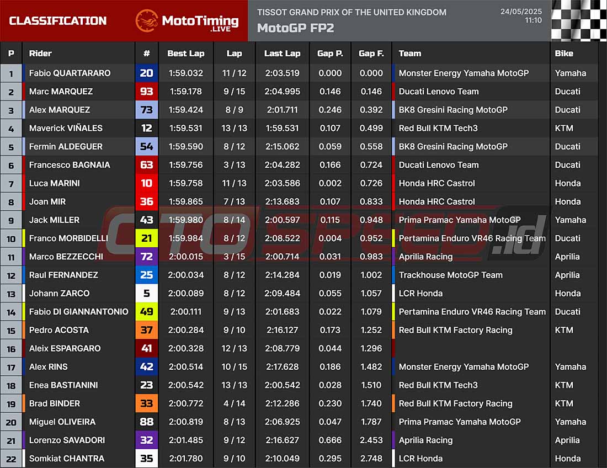Sort by the Best Lap column header
The width and height of the screenshot is (607, 468).
(186, 54)
